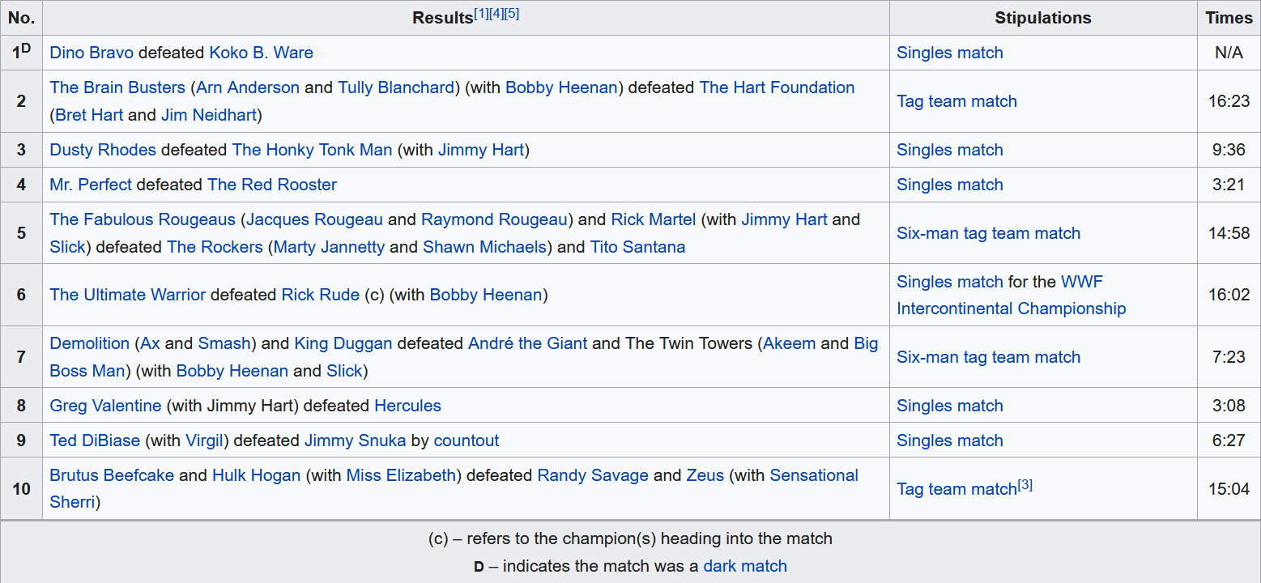Screen dimensions: 1261x583
Task: Click the dark match link in the footer
Action: [745, 566]
